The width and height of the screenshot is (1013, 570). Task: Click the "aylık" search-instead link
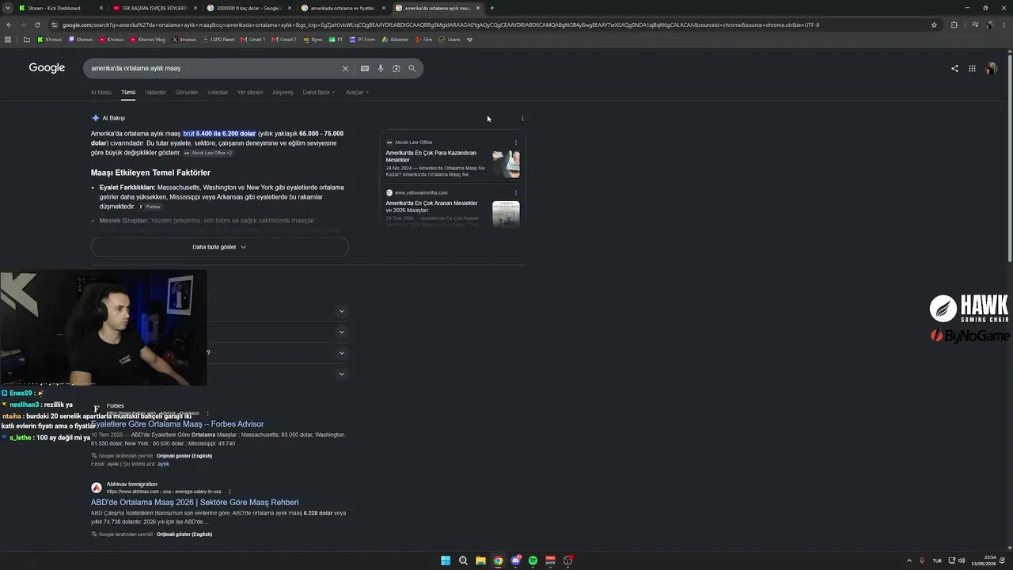(x=163, y=464)
